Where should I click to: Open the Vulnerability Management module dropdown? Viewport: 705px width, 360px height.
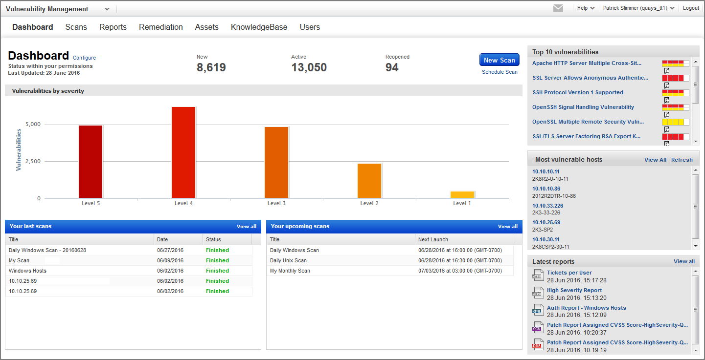click(x=107, y=9)
